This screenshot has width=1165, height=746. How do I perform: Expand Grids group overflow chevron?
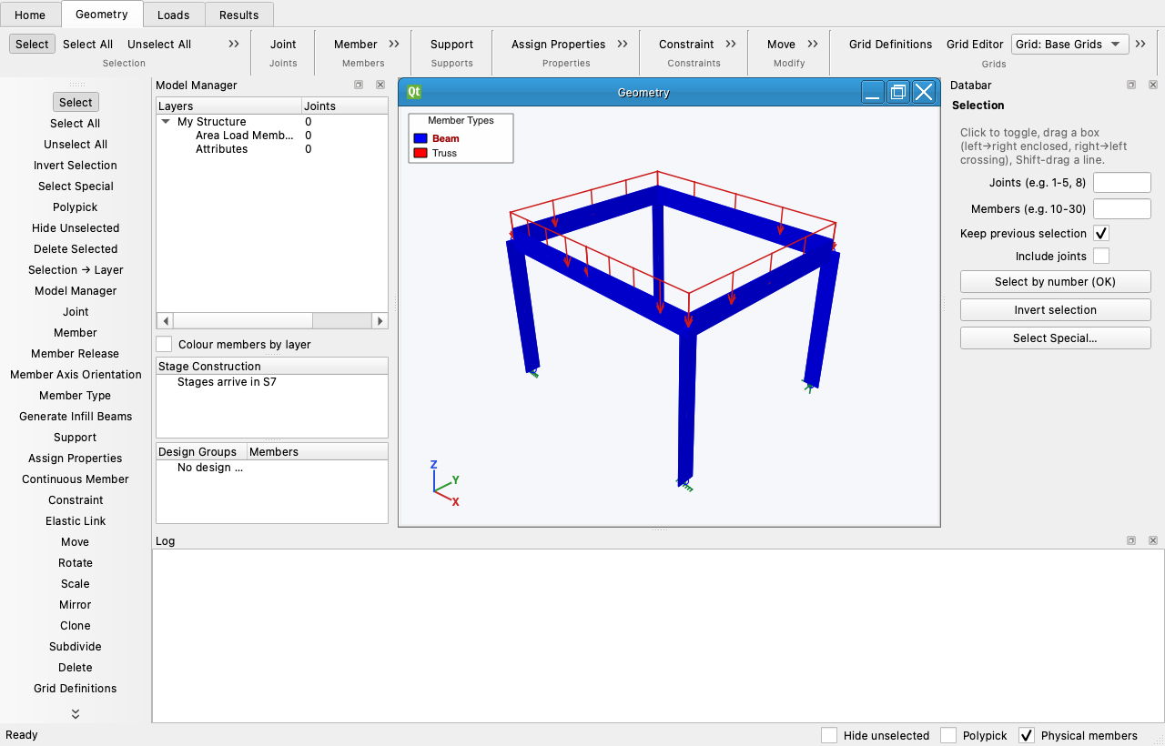point(1140,44)
